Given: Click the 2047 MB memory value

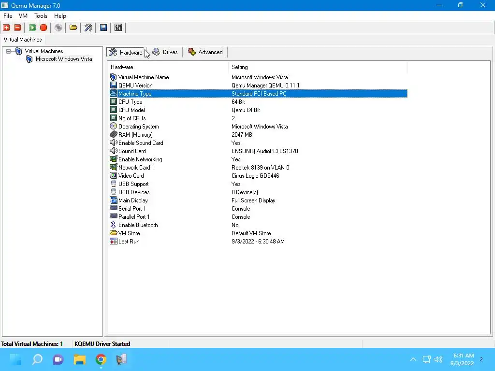Looking at the screenshot, I should 242,134.
